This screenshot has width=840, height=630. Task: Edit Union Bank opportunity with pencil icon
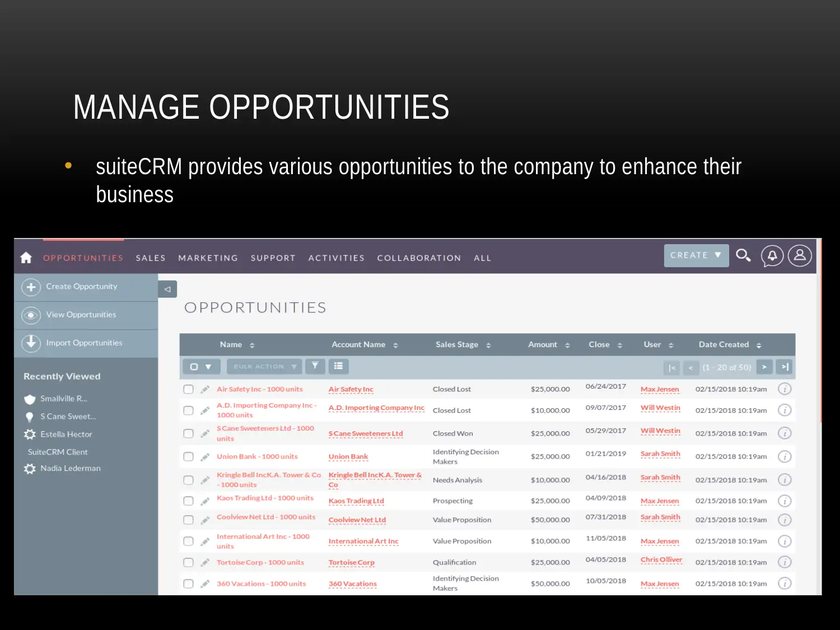pos(205,456)
